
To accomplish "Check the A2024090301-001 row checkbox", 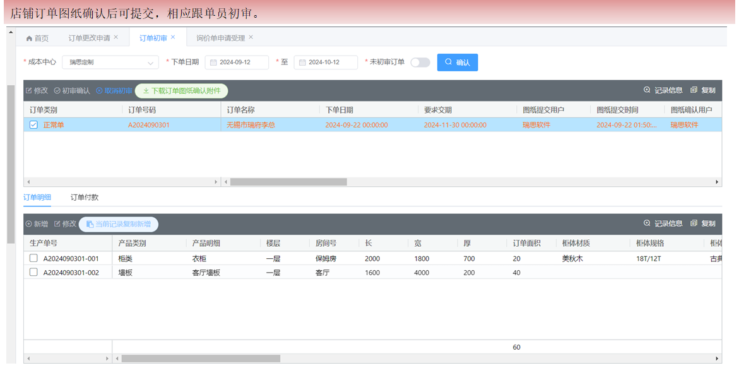I will [x=33, y=258].
